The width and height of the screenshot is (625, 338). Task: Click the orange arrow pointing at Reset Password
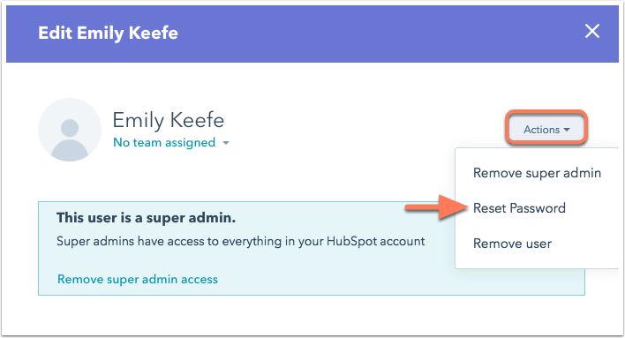pyautogui.click(x=436, y=207)
